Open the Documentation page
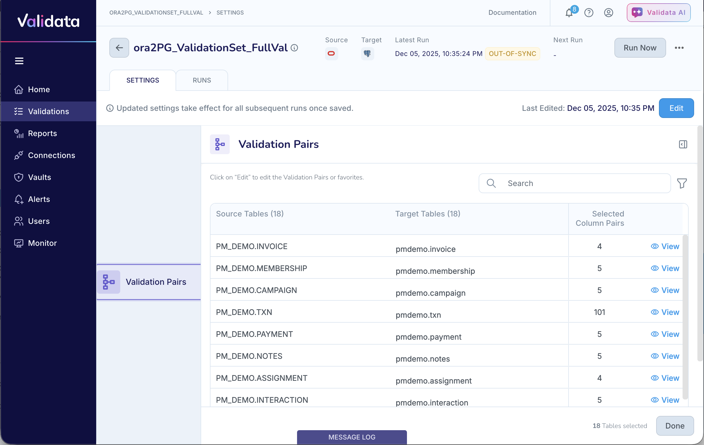Viewport: 704px width, 445px height. point(512,13)
